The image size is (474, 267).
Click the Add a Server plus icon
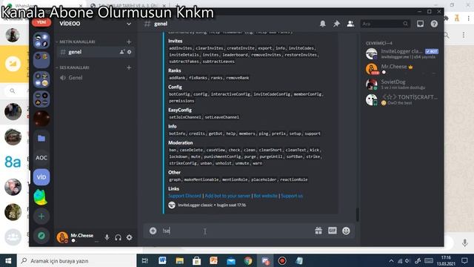tap(41, 216)
